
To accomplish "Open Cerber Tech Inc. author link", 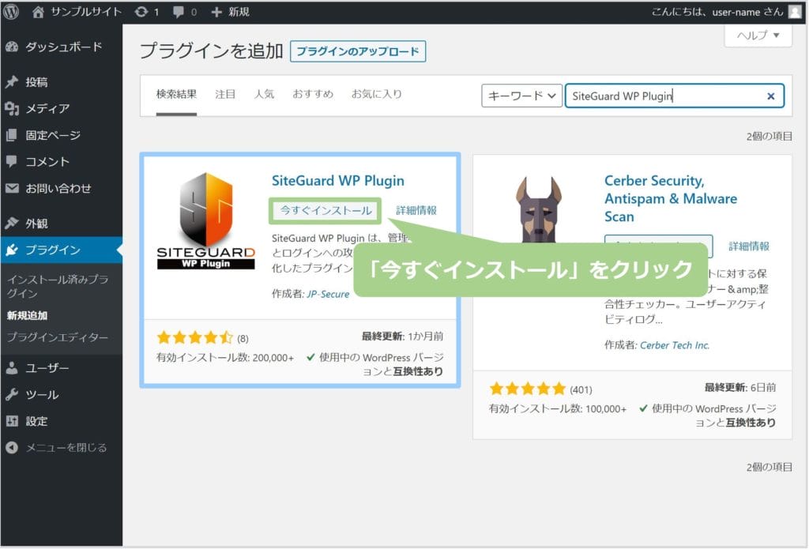I will coord(675,345).
